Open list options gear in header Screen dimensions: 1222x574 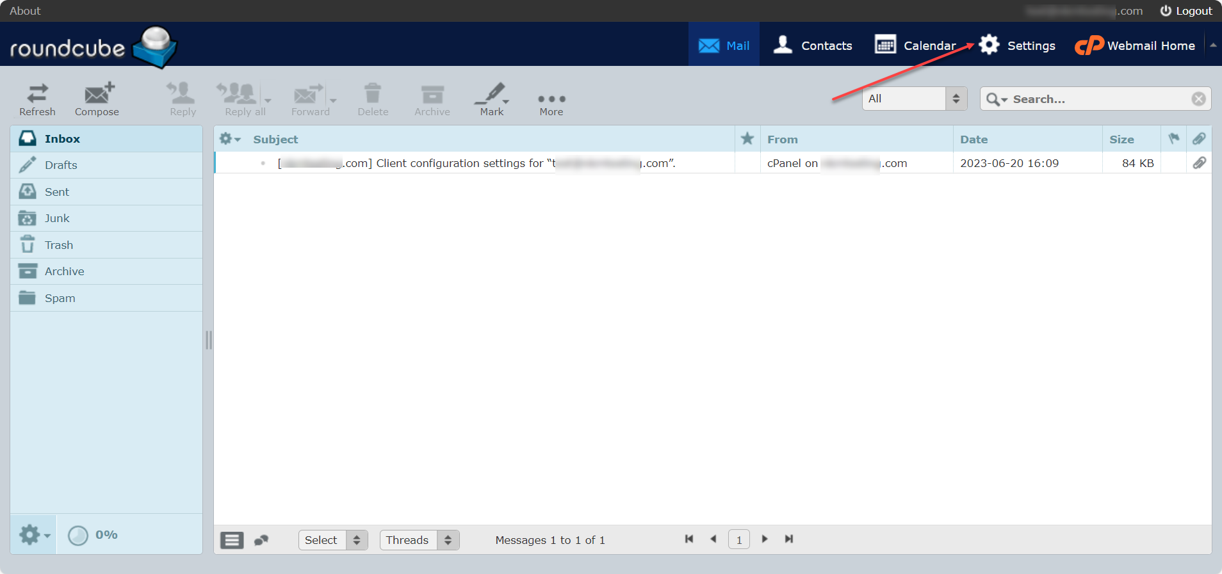click(x=229, y=138)
